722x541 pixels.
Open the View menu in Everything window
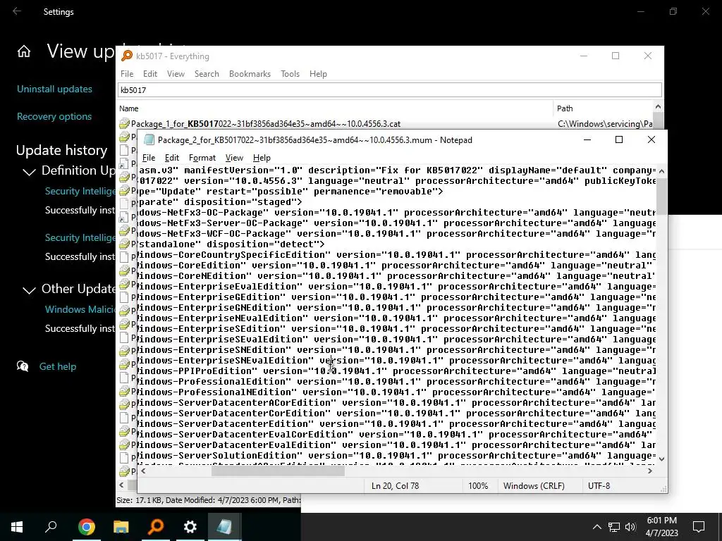[x=176, y=73]
